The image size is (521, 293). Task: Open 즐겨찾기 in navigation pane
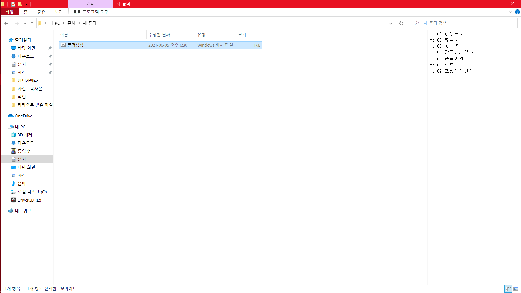pyautogui.click(x=23, y=40)
